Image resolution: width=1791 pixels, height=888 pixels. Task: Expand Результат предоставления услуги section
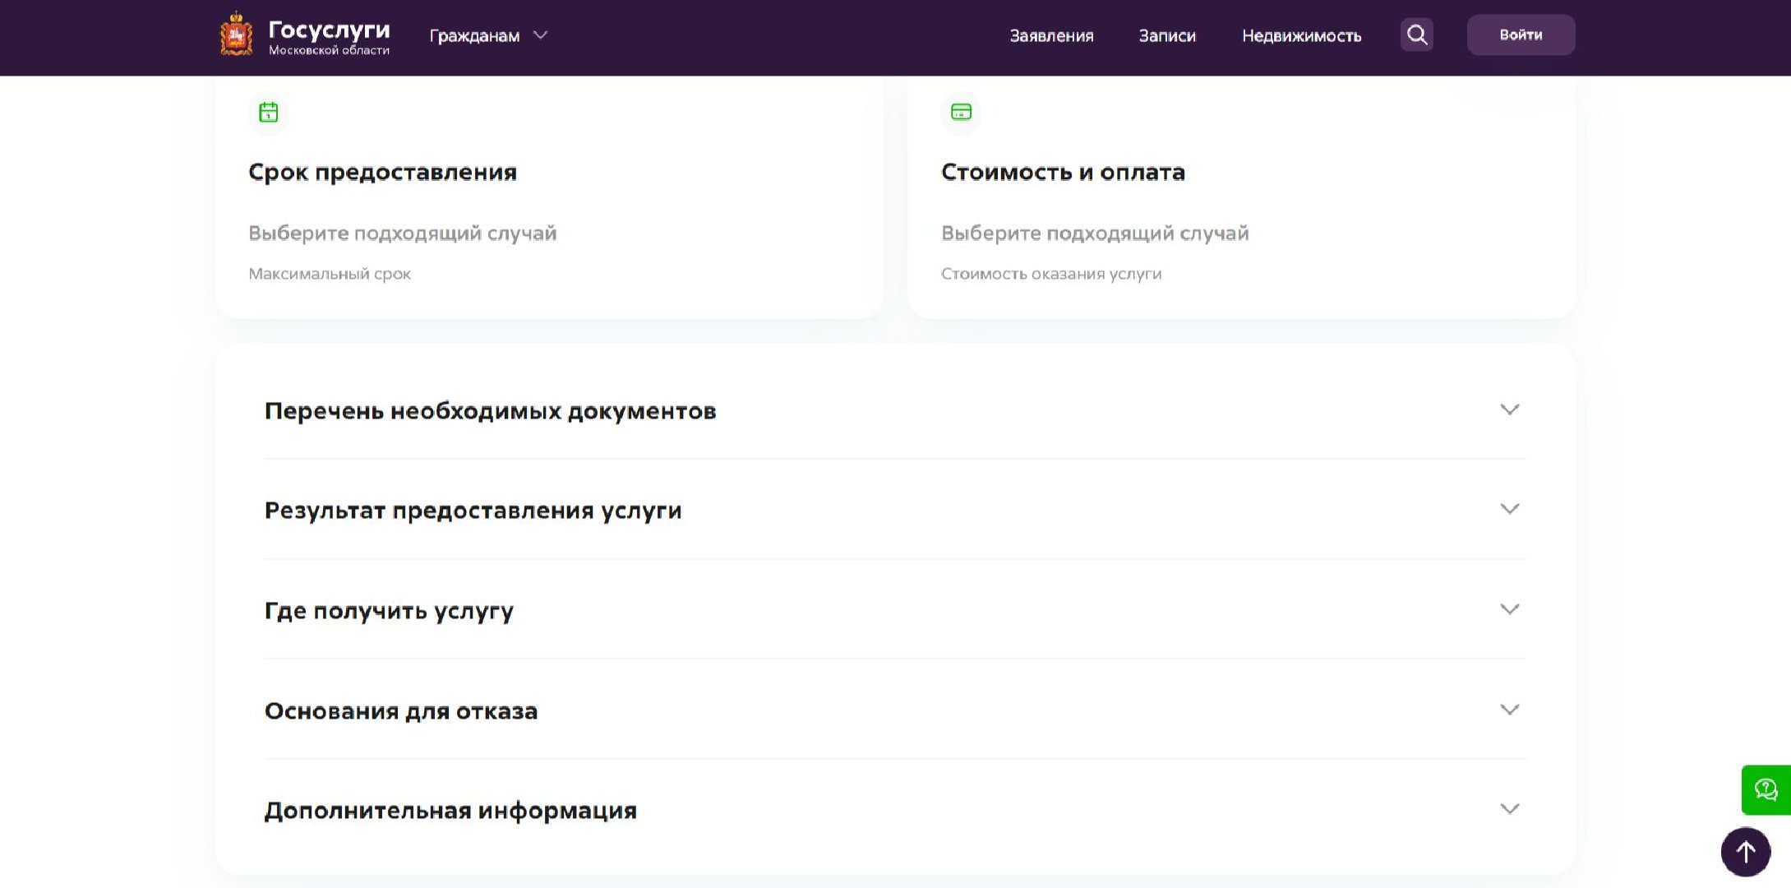coord(473,511)
